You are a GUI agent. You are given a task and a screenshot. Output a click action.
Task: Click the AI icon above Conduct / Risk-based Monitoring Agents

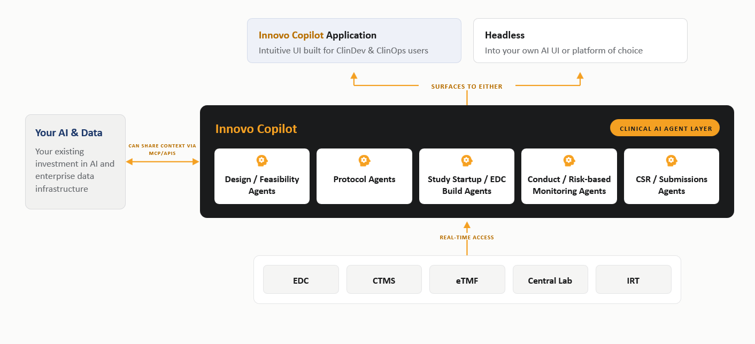pyautogui.click(x=569, y=160)
